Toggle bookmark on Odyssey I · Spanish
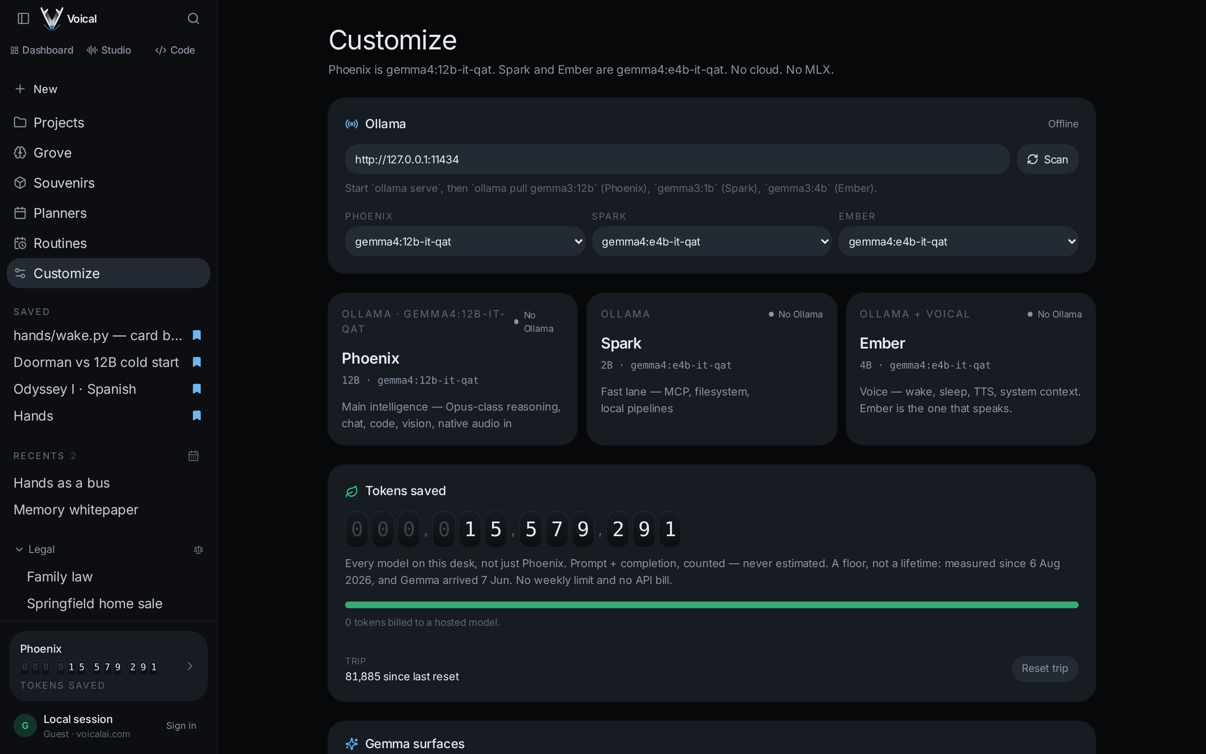The height and width of the screenshot is (754, 1206). 197,389
